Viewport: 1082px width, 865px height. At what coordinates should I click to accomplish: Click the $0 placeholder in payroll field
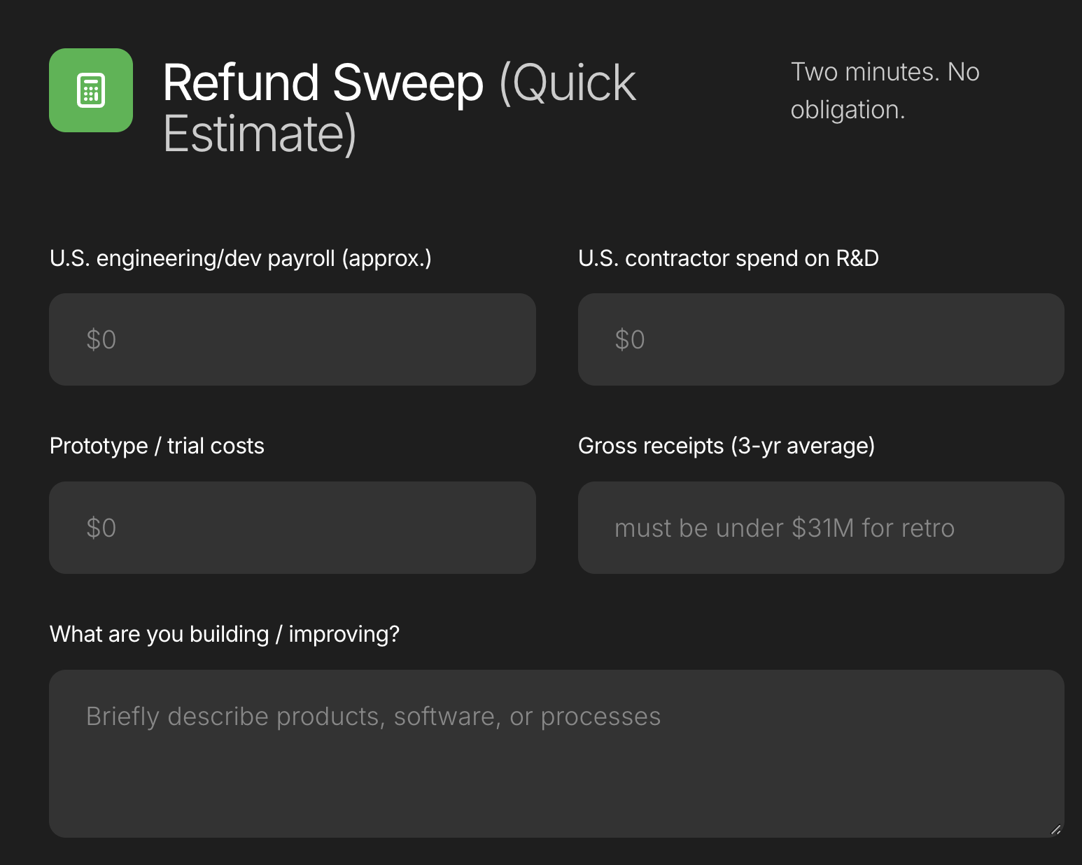tap(101, 339)
